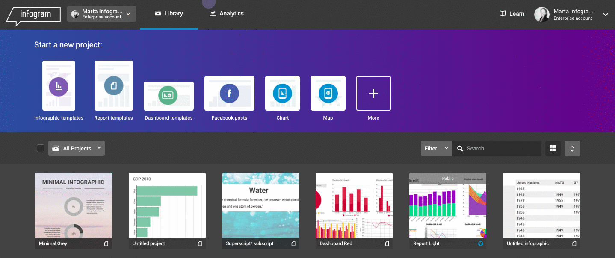Open the user profile menu arrow
Image resolution: width=615 pixels, height=258 pixels.
(x=605, y=15)
